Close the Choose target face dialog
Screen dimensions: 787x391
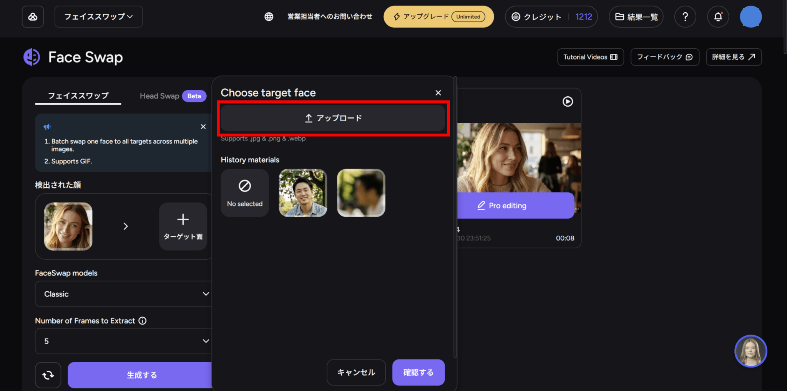(x=438, y=93)
